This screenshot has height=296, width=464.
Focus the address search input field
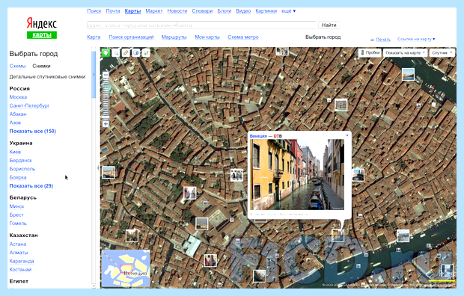click(201, 25)
